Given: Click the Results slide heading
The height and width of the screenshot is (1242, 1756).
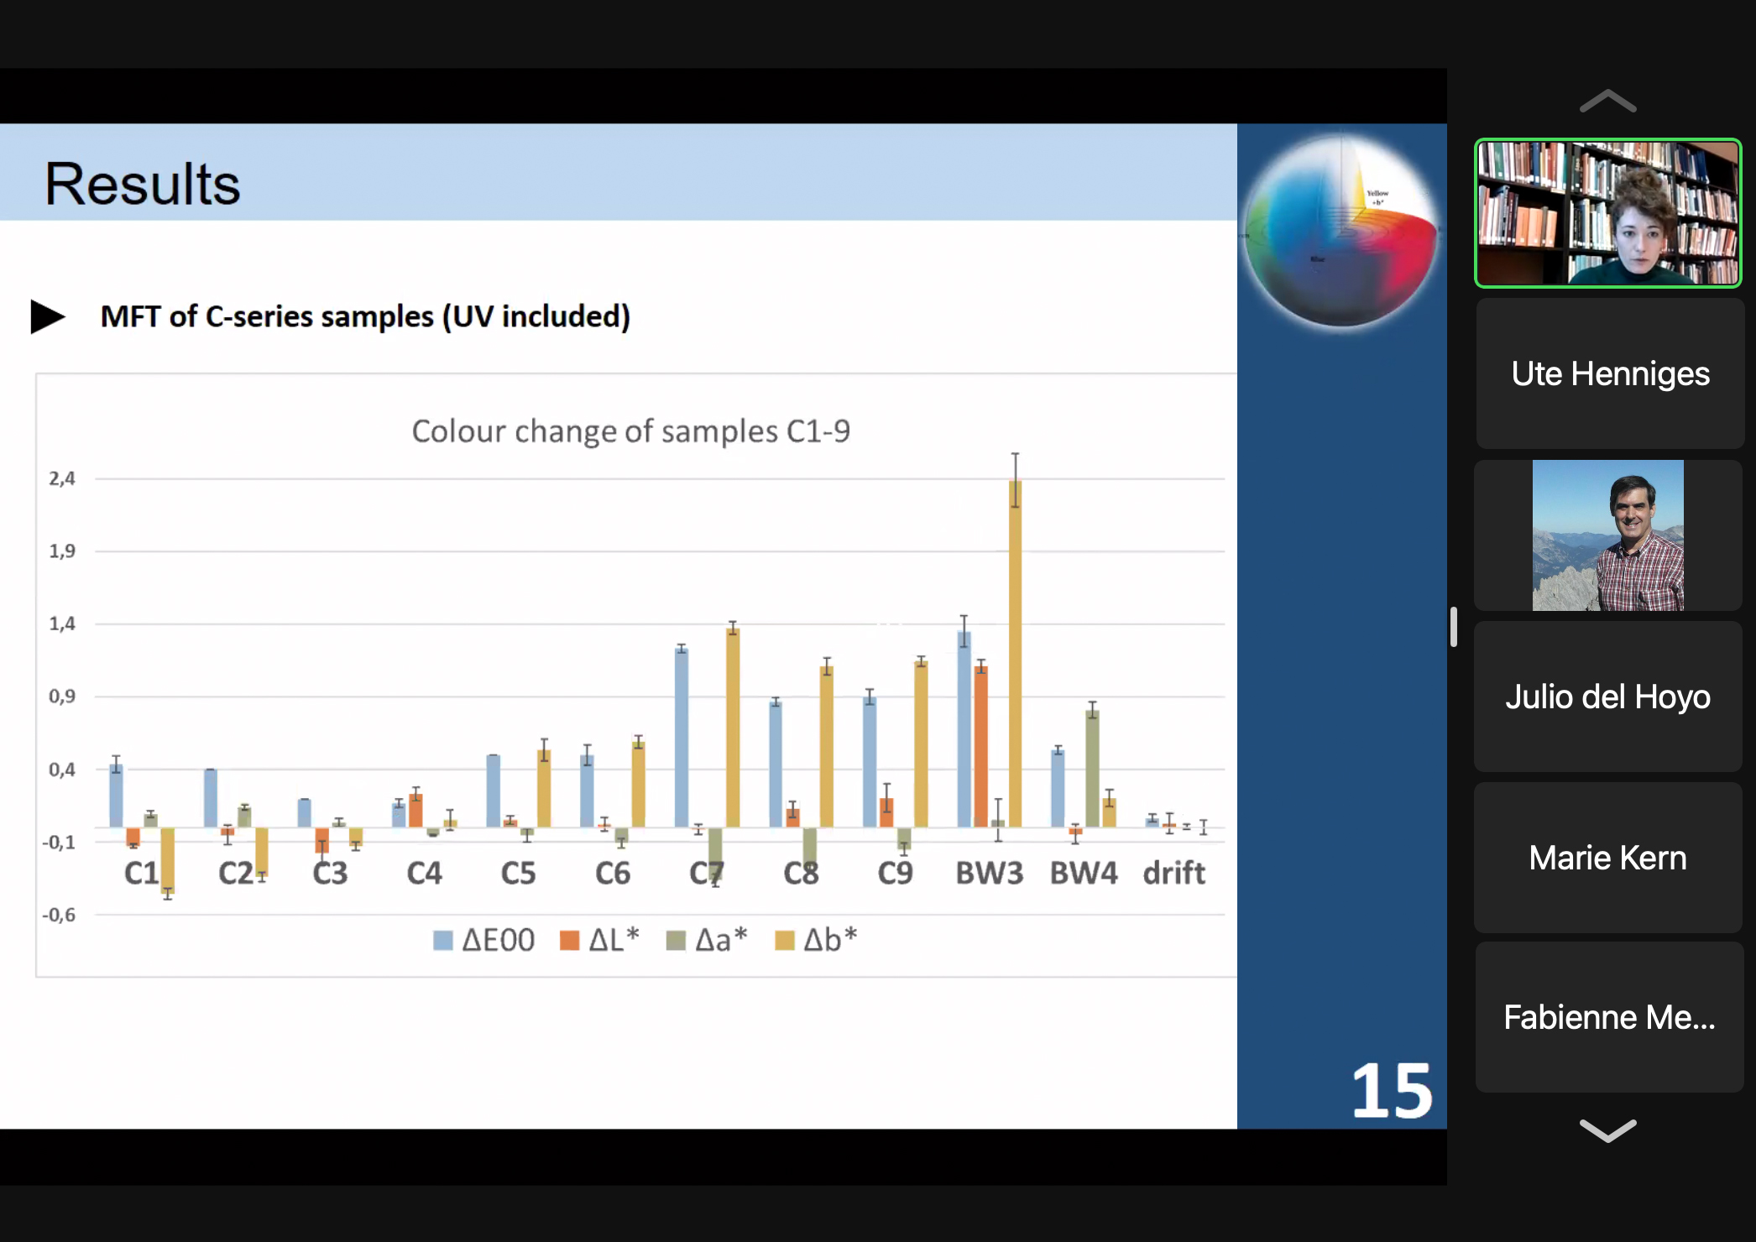Looking at the screenshot, I should (143, 184).
